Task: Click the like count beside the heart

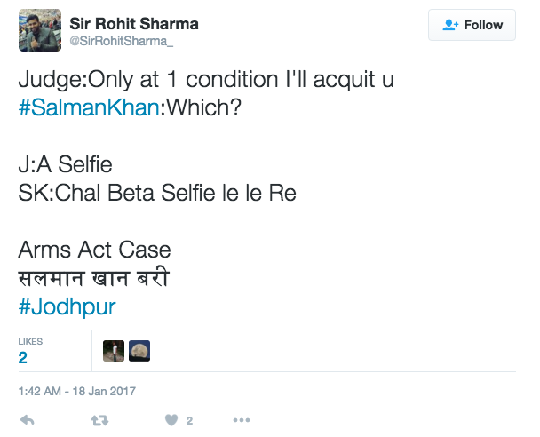Action: click(x=189, y=420)
